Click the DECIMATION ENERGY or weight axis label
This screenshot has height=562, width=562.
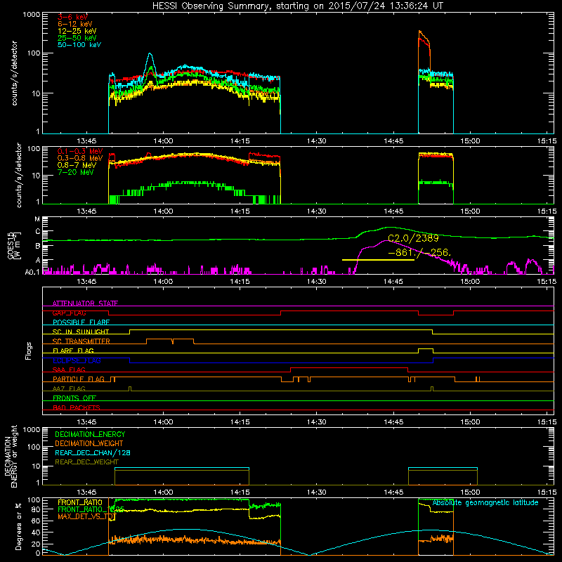click(x=11, y=456)
